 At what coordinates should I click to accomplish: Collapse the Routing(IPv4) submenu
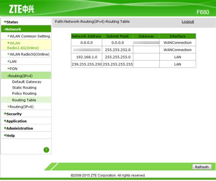26,76
